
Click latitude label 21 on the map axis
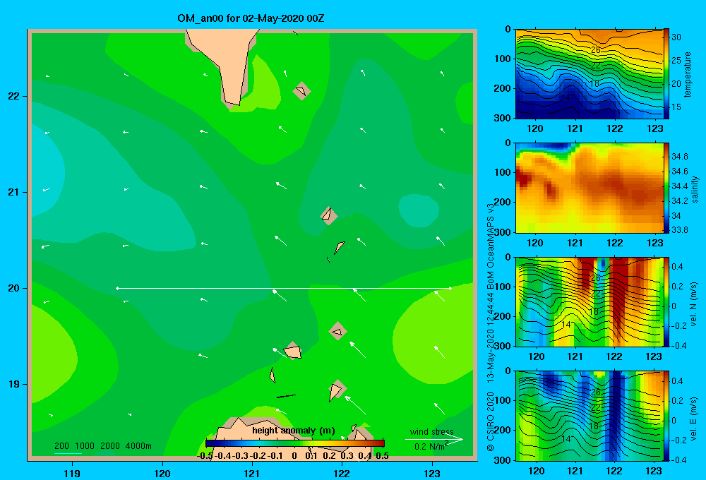coord(13,192)
